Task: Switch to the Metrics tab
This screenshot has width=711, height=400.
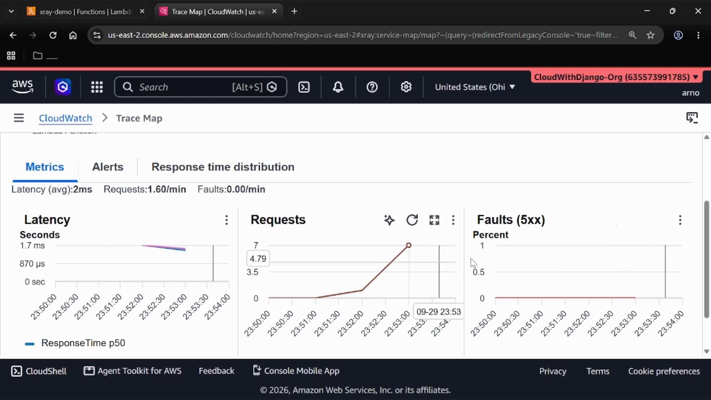Action: (x=45, y=167)
